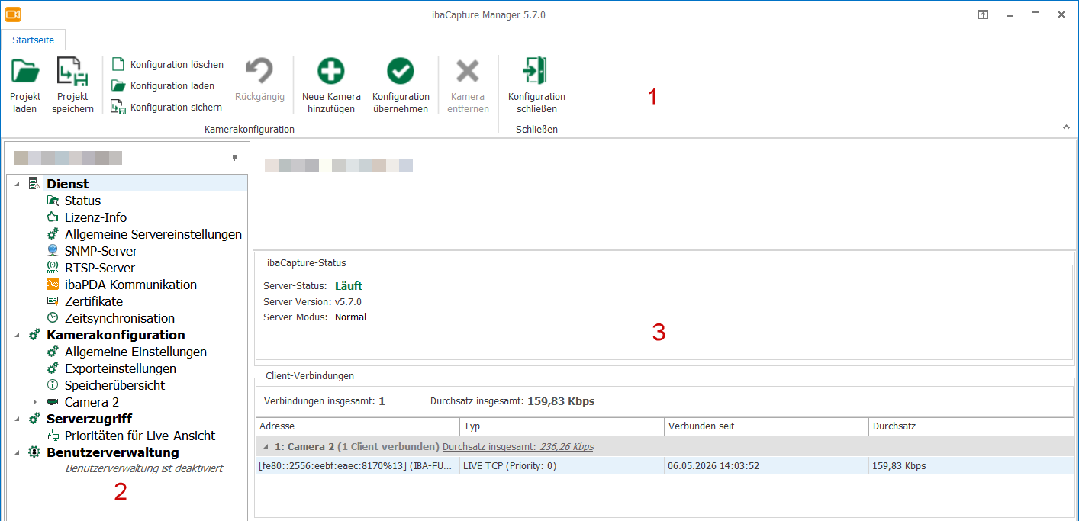Click the Rückgängig undo arrow

[x=259, y=72]
